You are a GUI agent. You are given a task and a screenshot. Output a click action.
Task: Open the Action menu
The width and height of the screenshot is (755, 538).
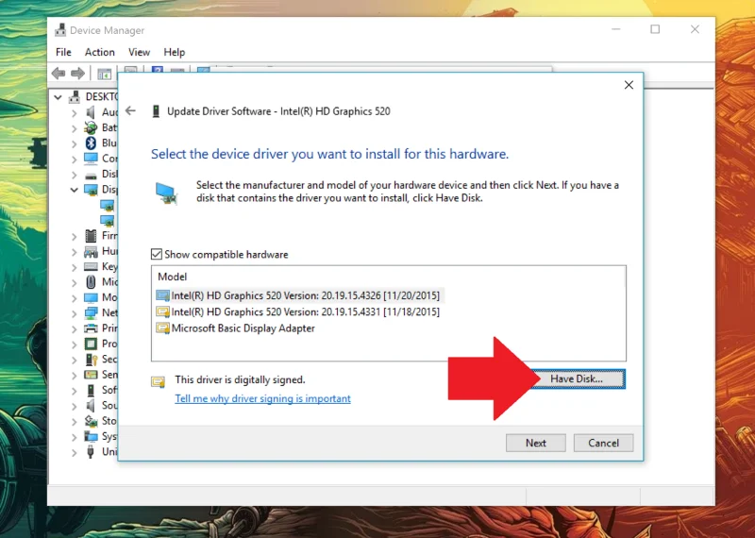100,52
